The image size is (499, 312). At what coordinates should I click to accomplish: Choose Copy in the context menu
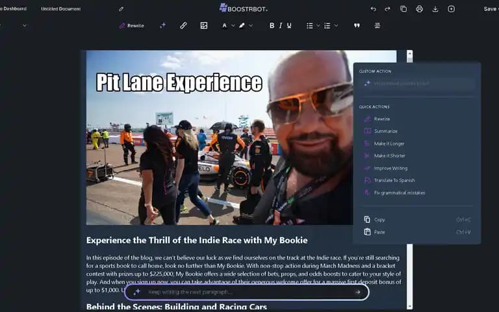417,220
